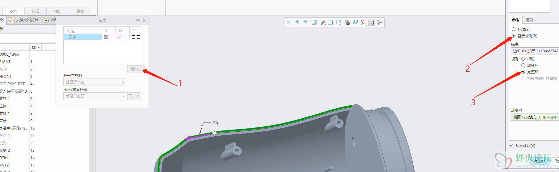Viewport: 559px width, 172px height.
Task: Click the white origin handle on trajectory
Action: [214, 133]
